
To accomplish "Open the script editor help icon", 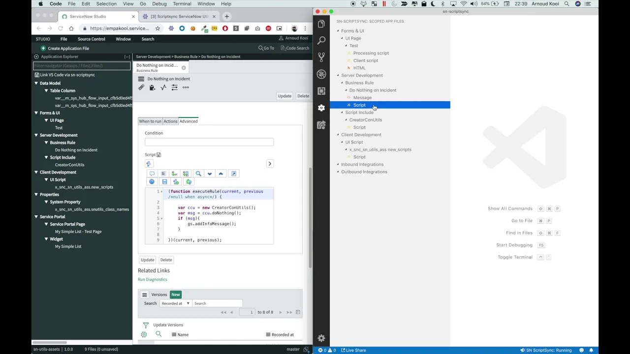I will coord(152,182).
